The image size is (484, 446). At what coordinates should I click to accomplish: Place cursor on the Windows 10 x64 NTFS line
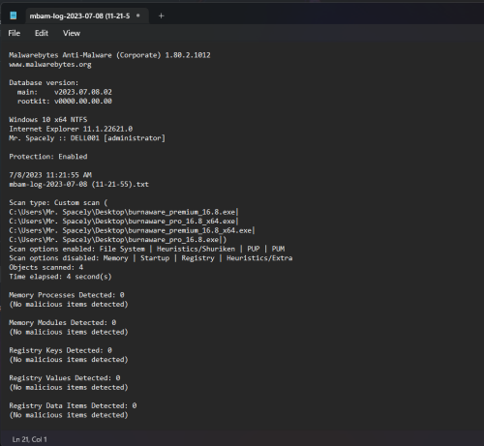point(48,120)
